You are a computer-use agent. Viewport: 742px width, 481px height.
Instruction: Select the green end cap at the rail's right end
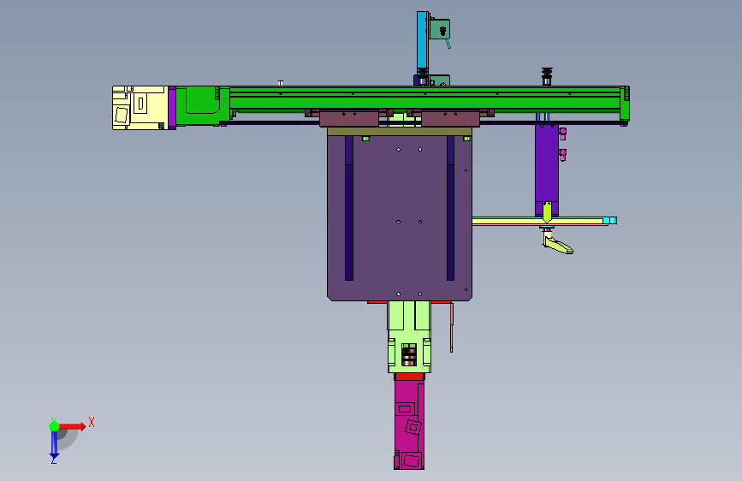625,104
